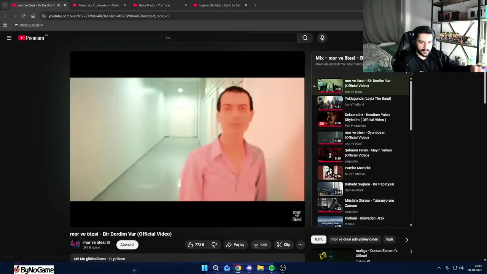Open the BİLİŞSEL GELİŞİM bookmark
The height and width of the screenshot is (274, 487).
(29, 25)
